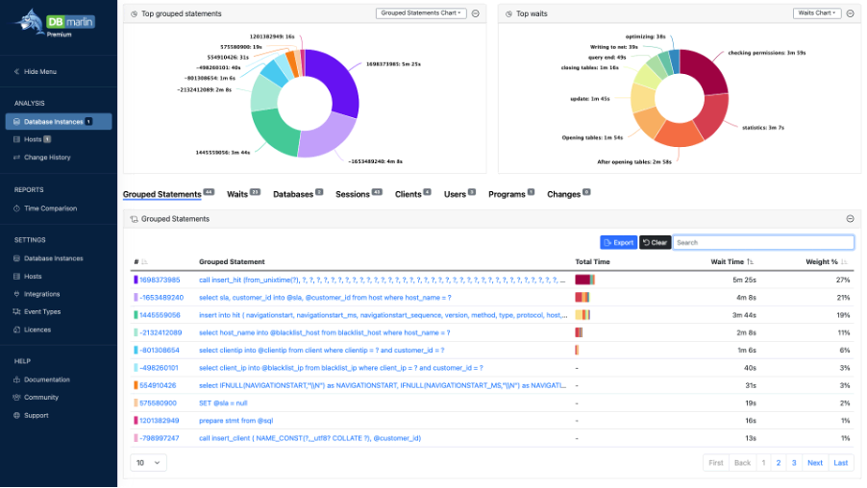Collapse the Top grouped statements panel

476,13
